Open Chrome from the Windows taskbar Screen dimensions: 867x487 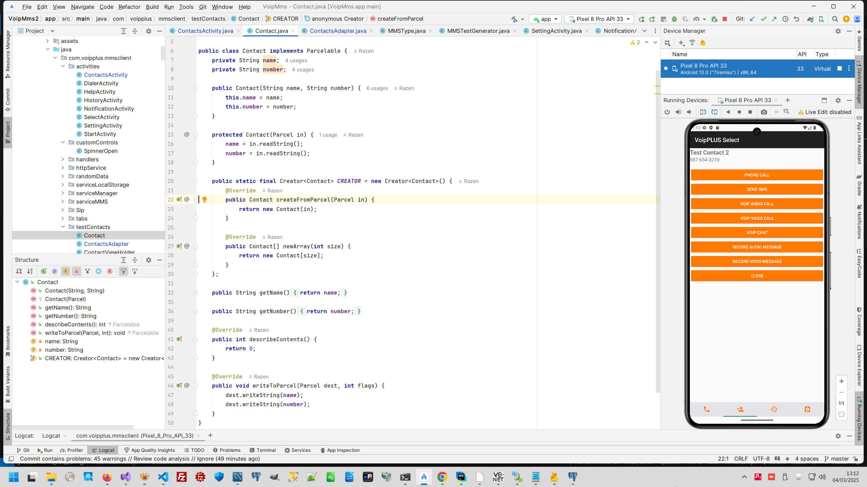pos(442,477)
